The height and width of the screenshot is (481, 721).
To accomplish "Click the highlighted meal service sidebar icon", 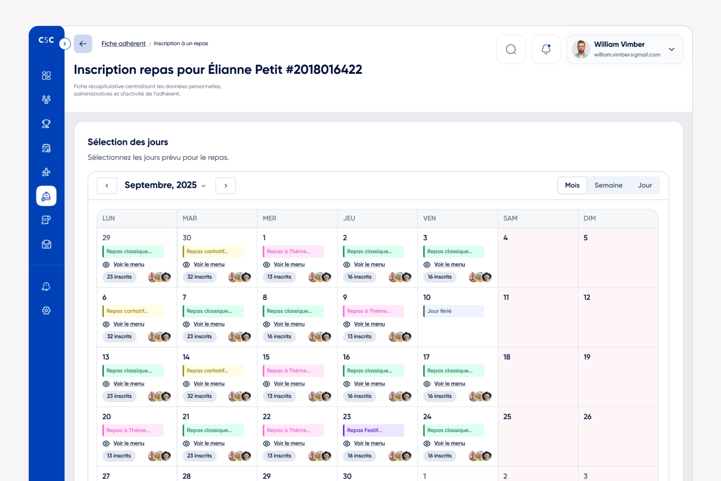I will [46, 196].
